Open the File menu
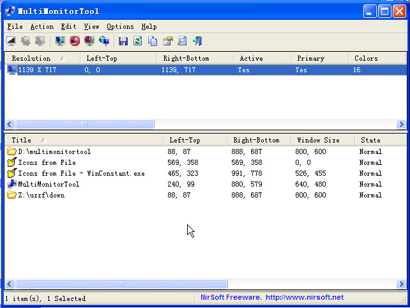Screen dimensions: 410x308 coord(15,26)
